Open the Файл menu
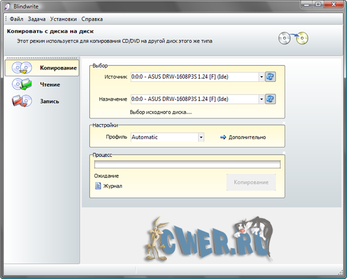Image resolution: width=347 pixels, height=279 pixels. 16,19
